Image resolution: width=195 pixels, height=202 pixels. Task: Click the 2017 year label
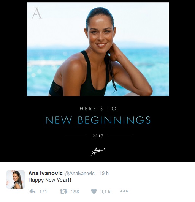click(98, 136)
